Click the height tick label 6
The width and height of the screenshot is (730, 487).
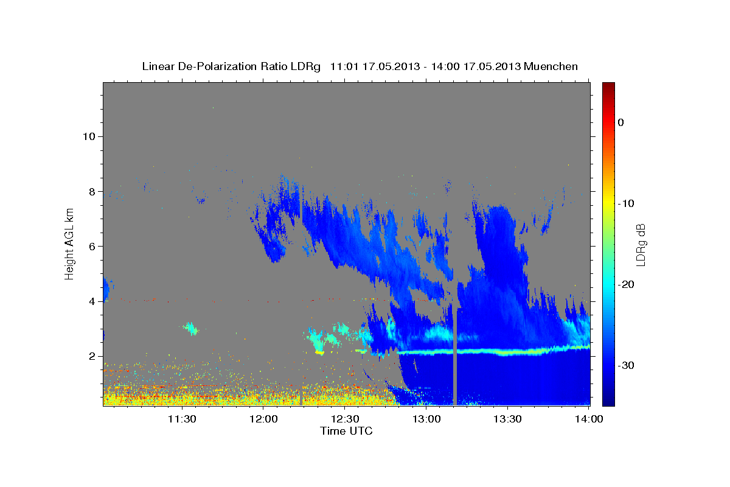tap(91, 247)
